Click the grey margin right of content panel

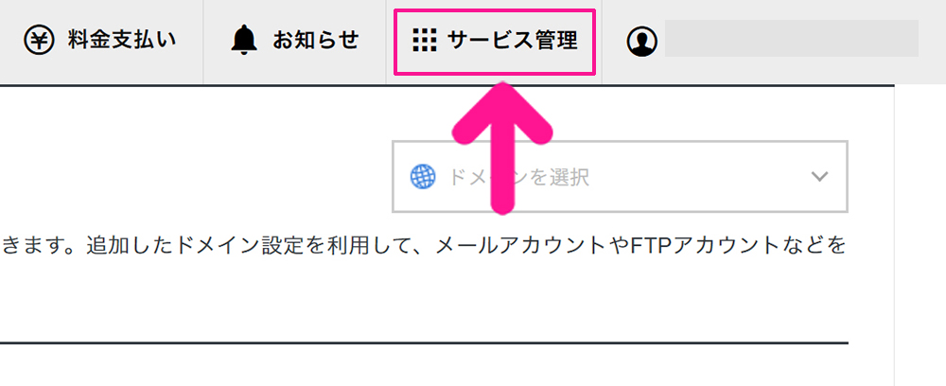tap(920, 236)
